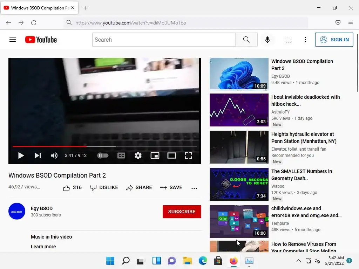Image resolution: width=359 pixels, height=269 pixels.
Task: Open Egy BSOD channel name link
Action: [x=42, y=208]
